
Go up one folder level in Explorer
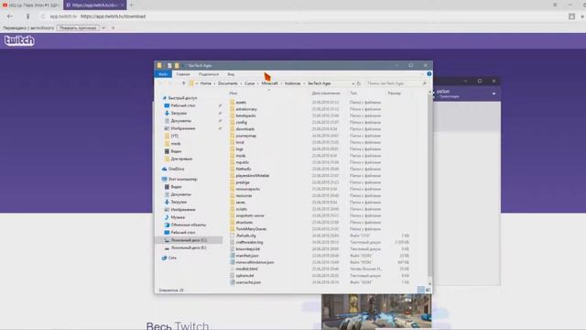183,83
